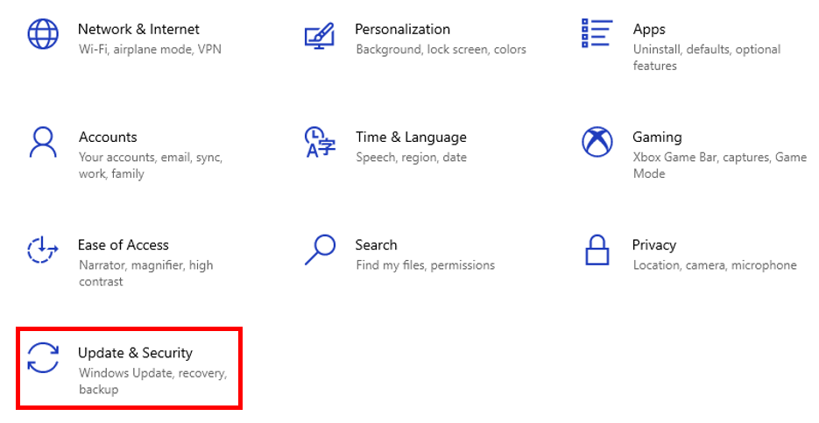Select the Gaming heading
This screenshot has height=423, width=819.
pyautogui.click(x=657, y=137)
